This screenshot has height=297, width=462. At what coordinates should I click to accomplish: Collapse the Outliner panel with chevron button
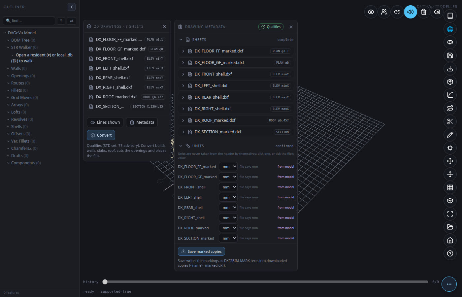click(72, 7)
